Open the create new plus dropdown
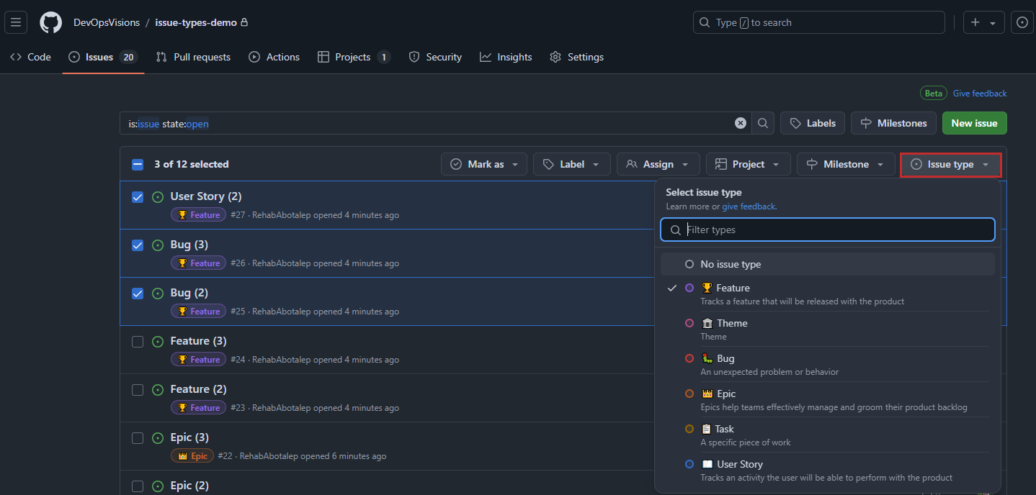1036x495 pixels. [x=983, y=22]
